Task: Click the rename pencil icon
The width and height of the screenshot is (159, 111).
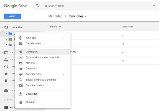Action: coord(21,85)
